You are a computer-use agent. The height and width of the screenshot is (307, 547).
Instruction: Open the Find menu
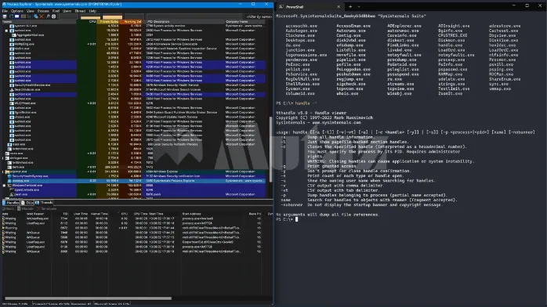[x=56, y=11]
